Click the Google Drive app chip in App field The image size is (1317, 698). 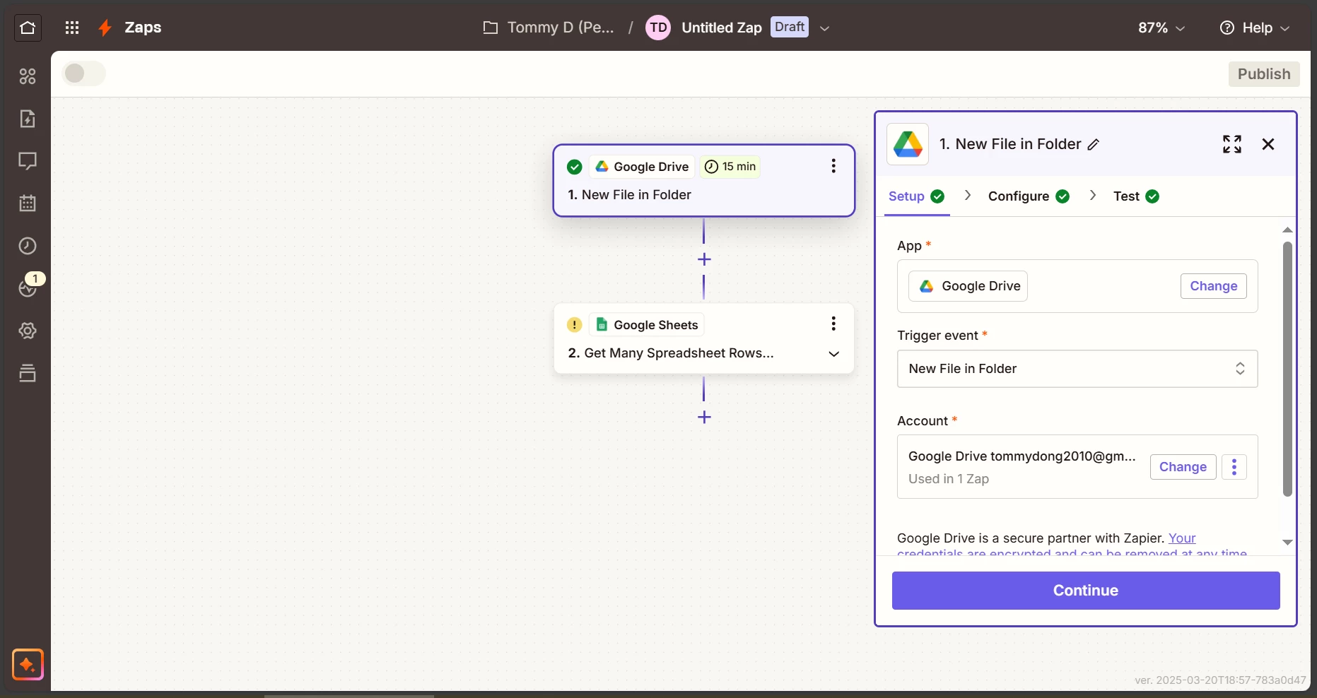point(968,286)
